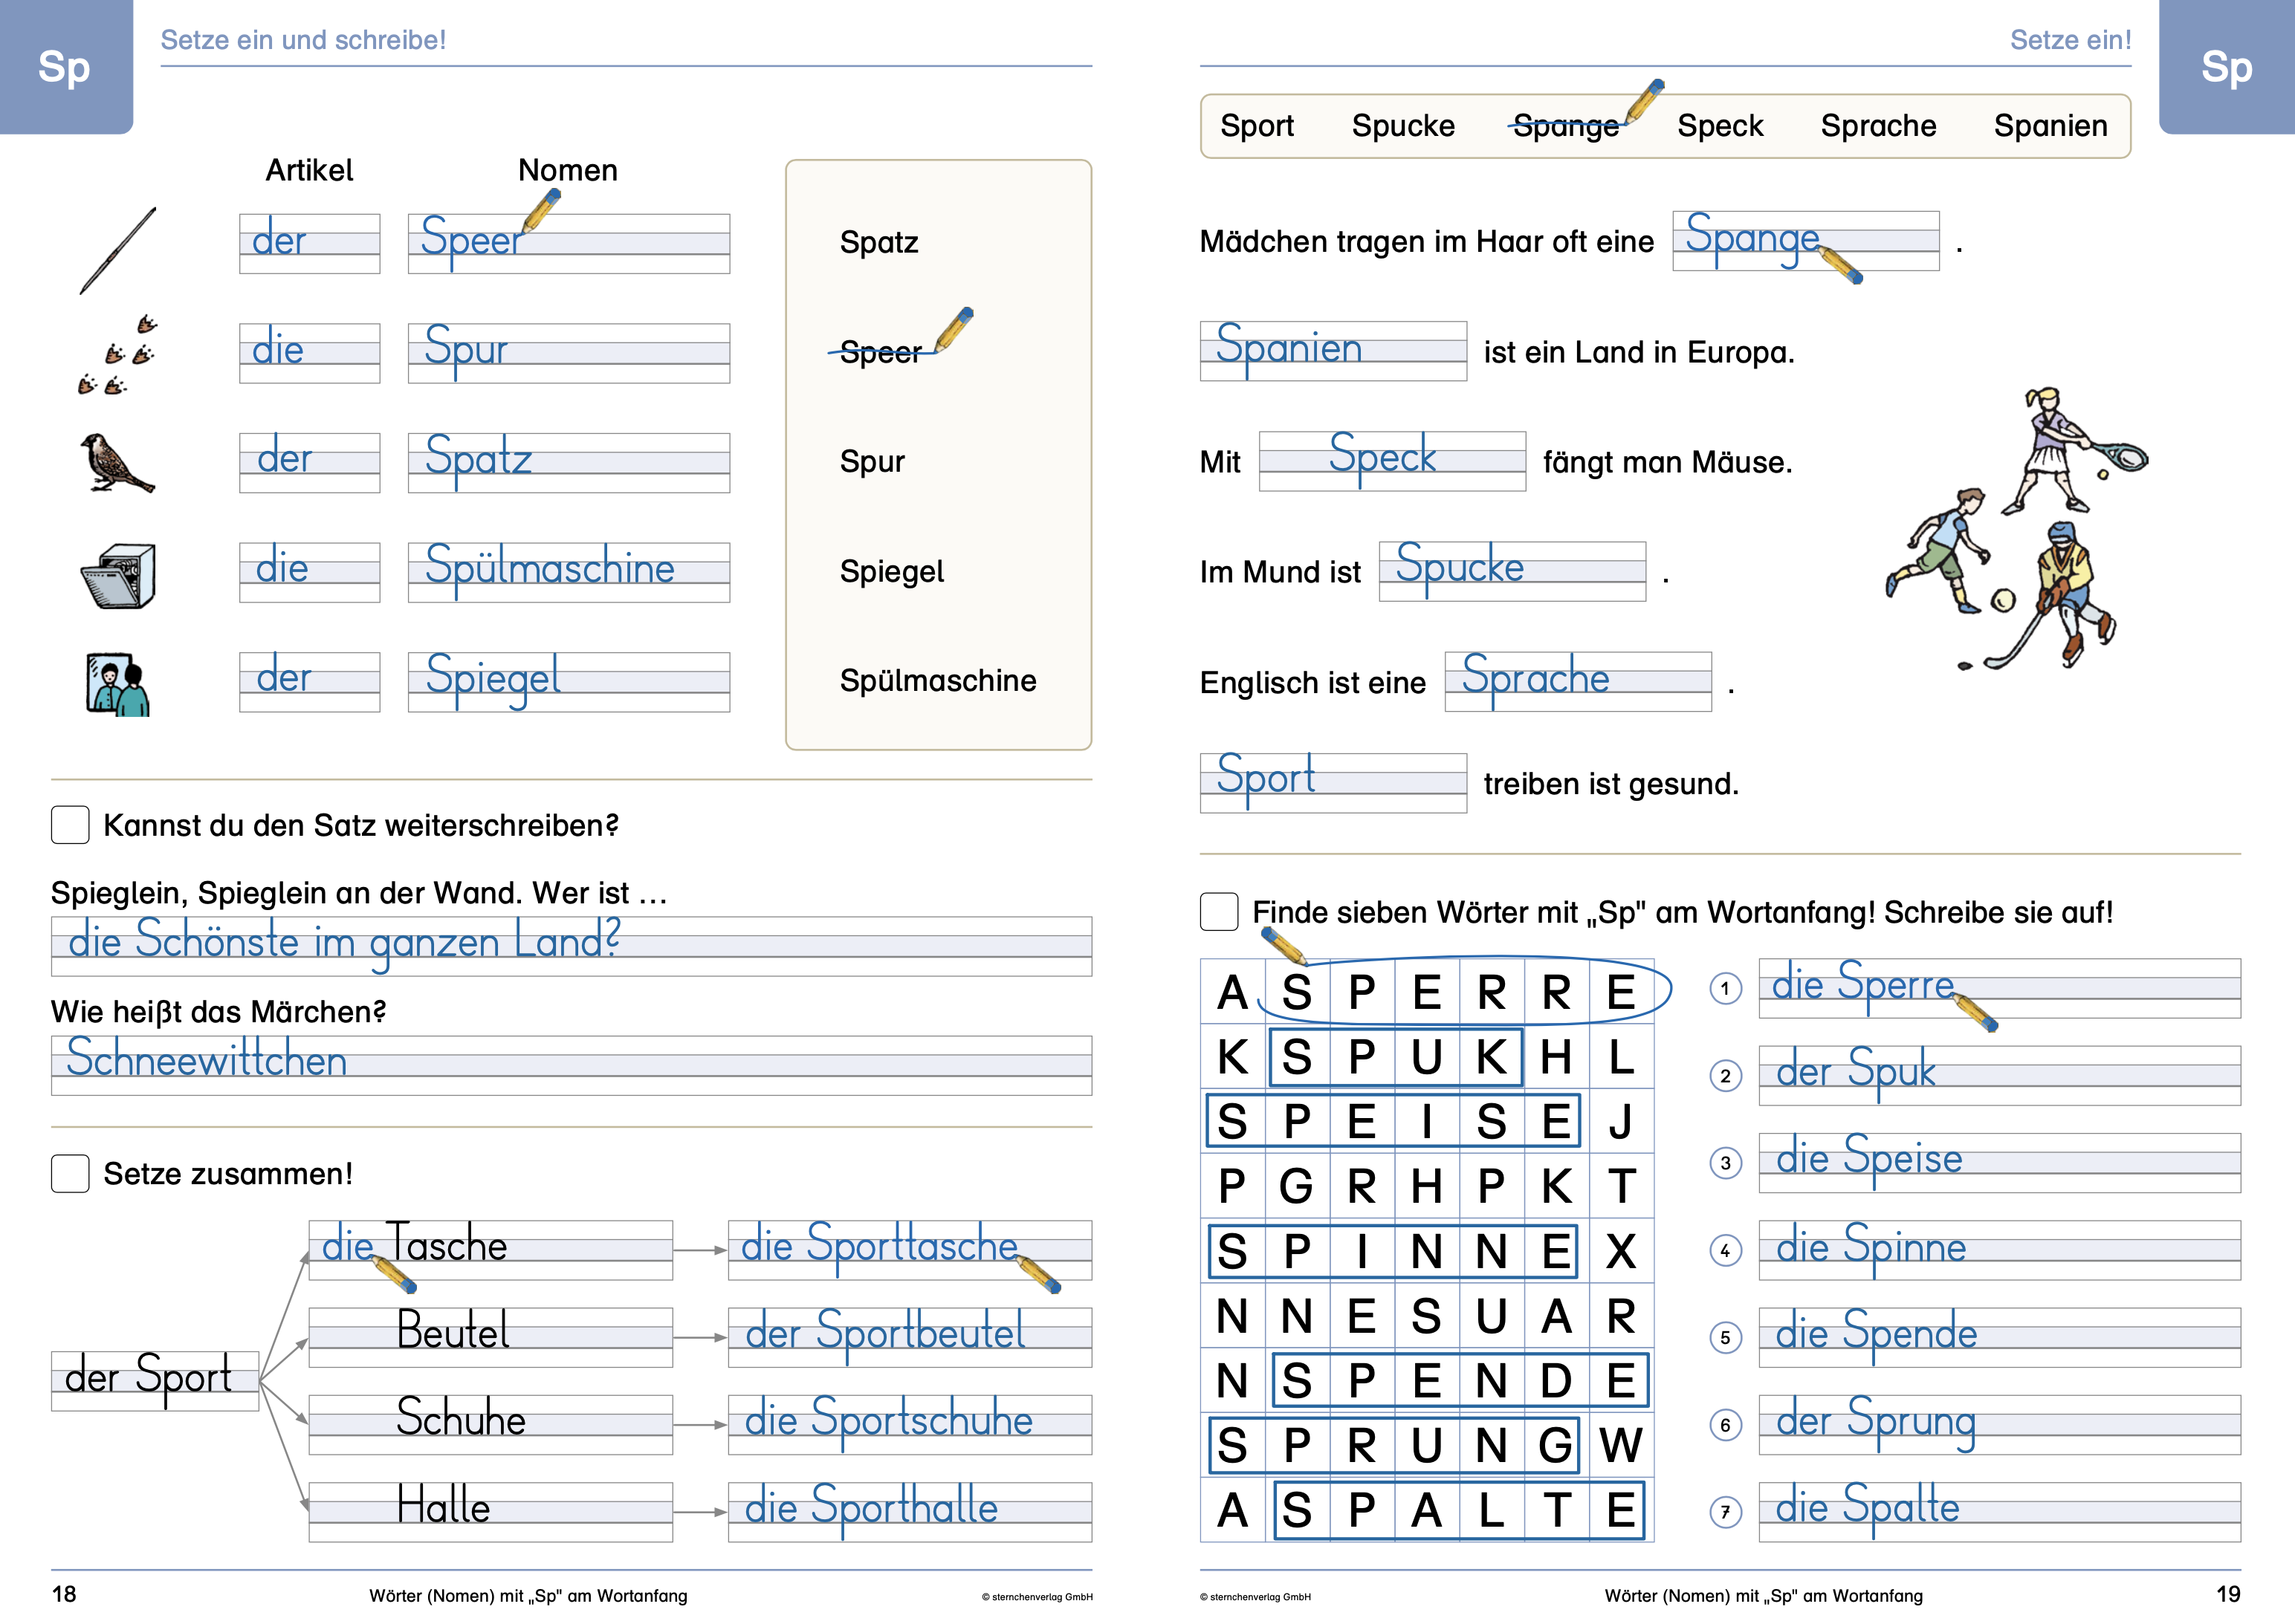
Task: Click the footprints track picture
Action: (118, 356)
